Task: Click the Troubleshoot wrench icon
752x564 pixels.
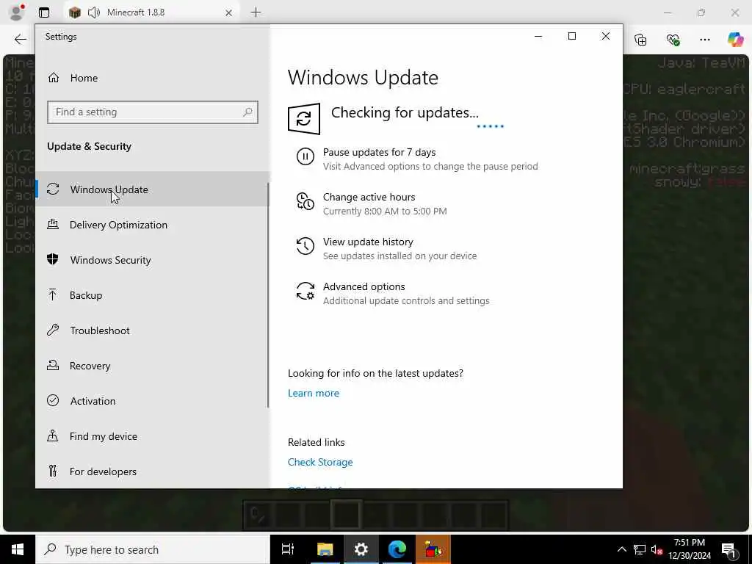Action: pyautogui.click(x=53, y=330)
